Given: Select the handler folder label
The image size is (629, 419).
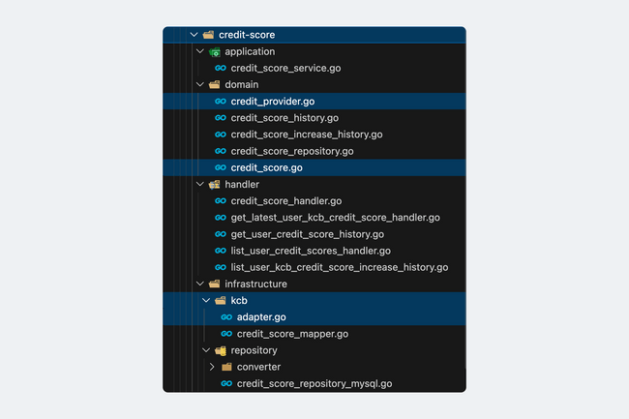Looking at the screenshot, I should coord(242,185).
